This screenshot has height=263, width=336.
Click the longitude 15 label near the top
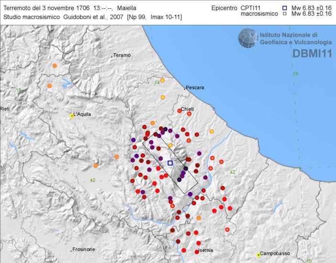coord(295,74)
